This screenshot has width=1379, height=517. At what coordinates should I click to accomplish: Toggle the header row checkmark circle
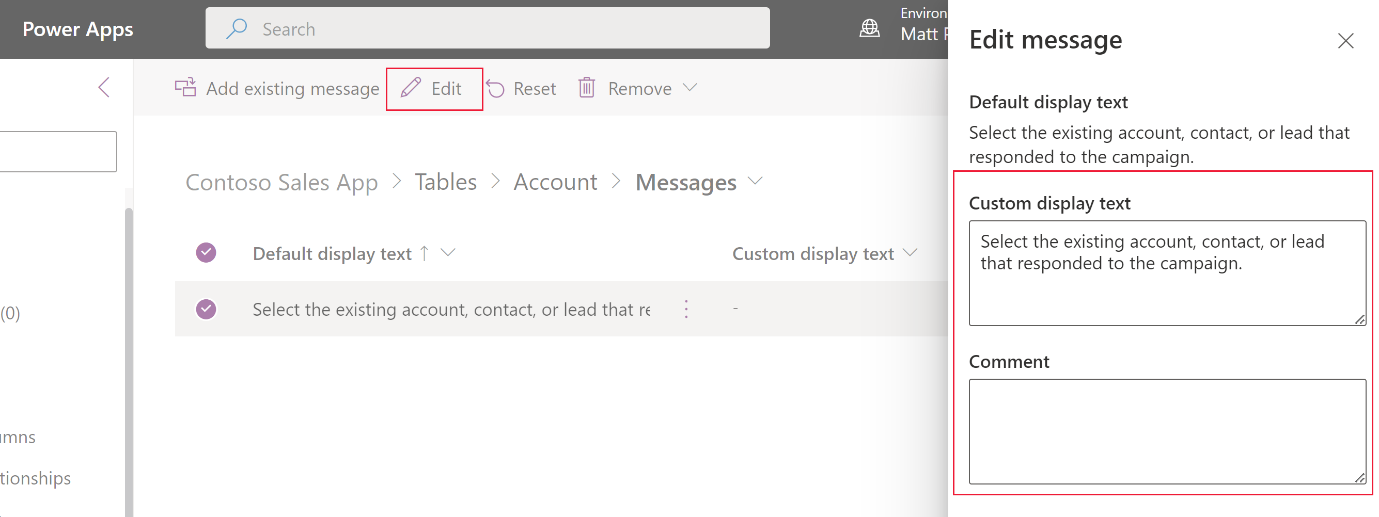click(x=206, y=252)
